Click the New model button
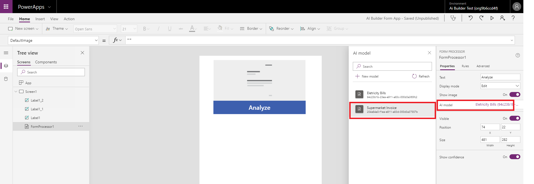This screenshot has height=184, width=534. tap(367, 76)
